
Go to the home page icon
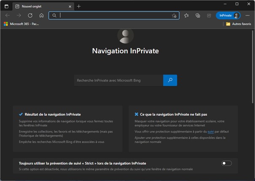pos(41,15)
